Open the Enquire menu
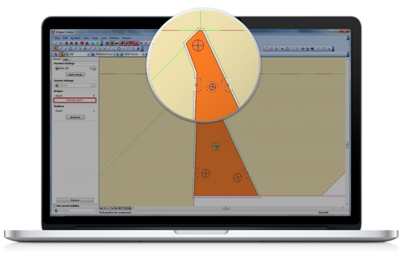The width and height of the screenshot is (407, 271). point(127,38)
